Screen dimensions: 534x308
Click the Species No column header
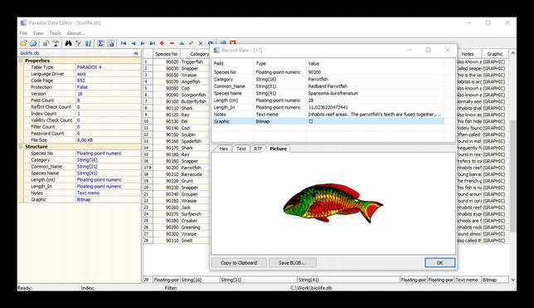[x=166, y=54]
